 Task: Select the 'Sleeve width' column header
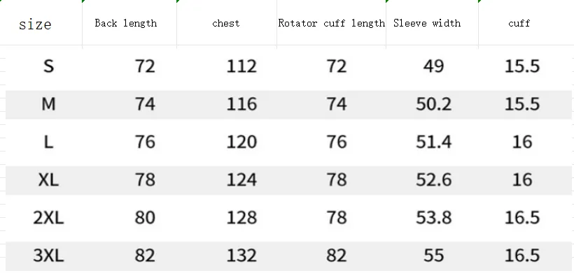point(427,23)
